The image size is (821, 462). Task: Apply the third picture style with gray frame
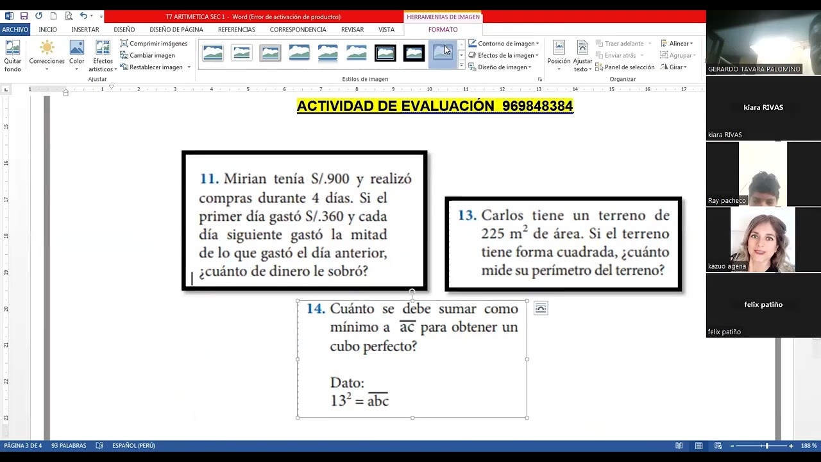[270, 53]
